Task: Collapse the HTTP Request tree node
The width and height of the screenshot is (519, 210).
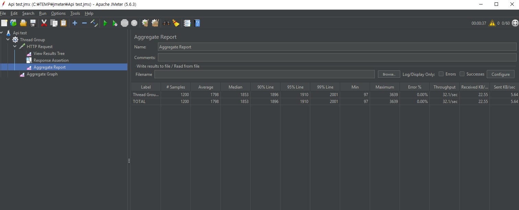Action: [15, 47]
